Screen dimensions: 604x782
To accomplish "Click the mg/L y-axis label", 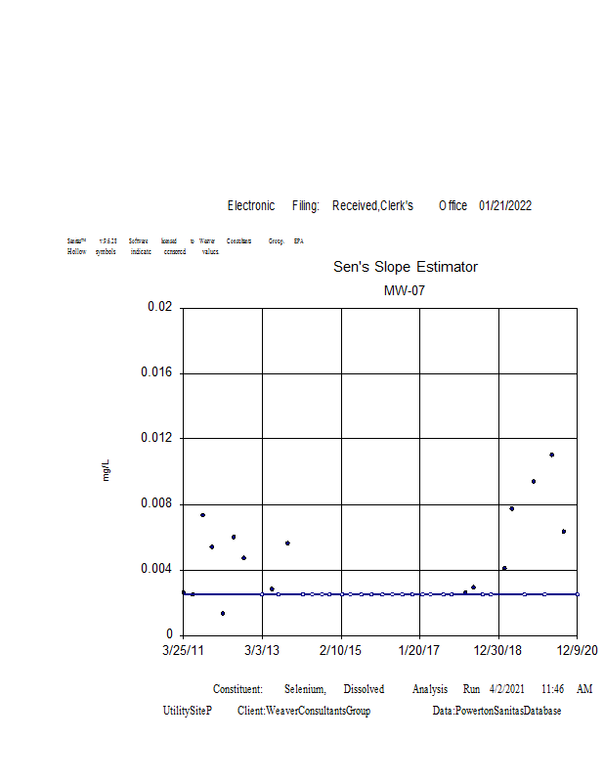I will (x=107, y=470).
